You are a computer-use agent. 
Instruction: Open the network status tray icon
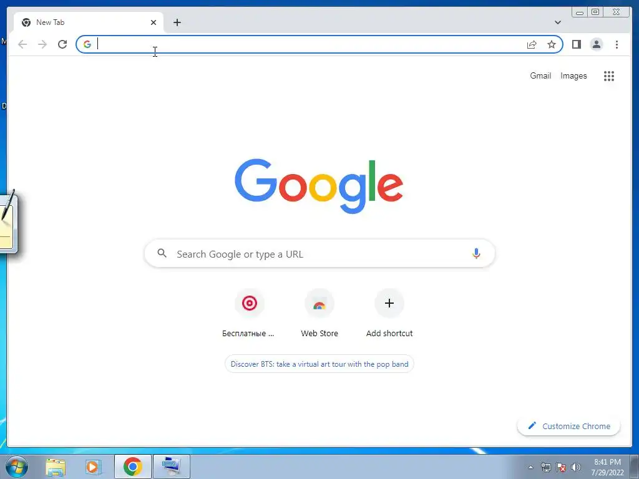[545, 467]
